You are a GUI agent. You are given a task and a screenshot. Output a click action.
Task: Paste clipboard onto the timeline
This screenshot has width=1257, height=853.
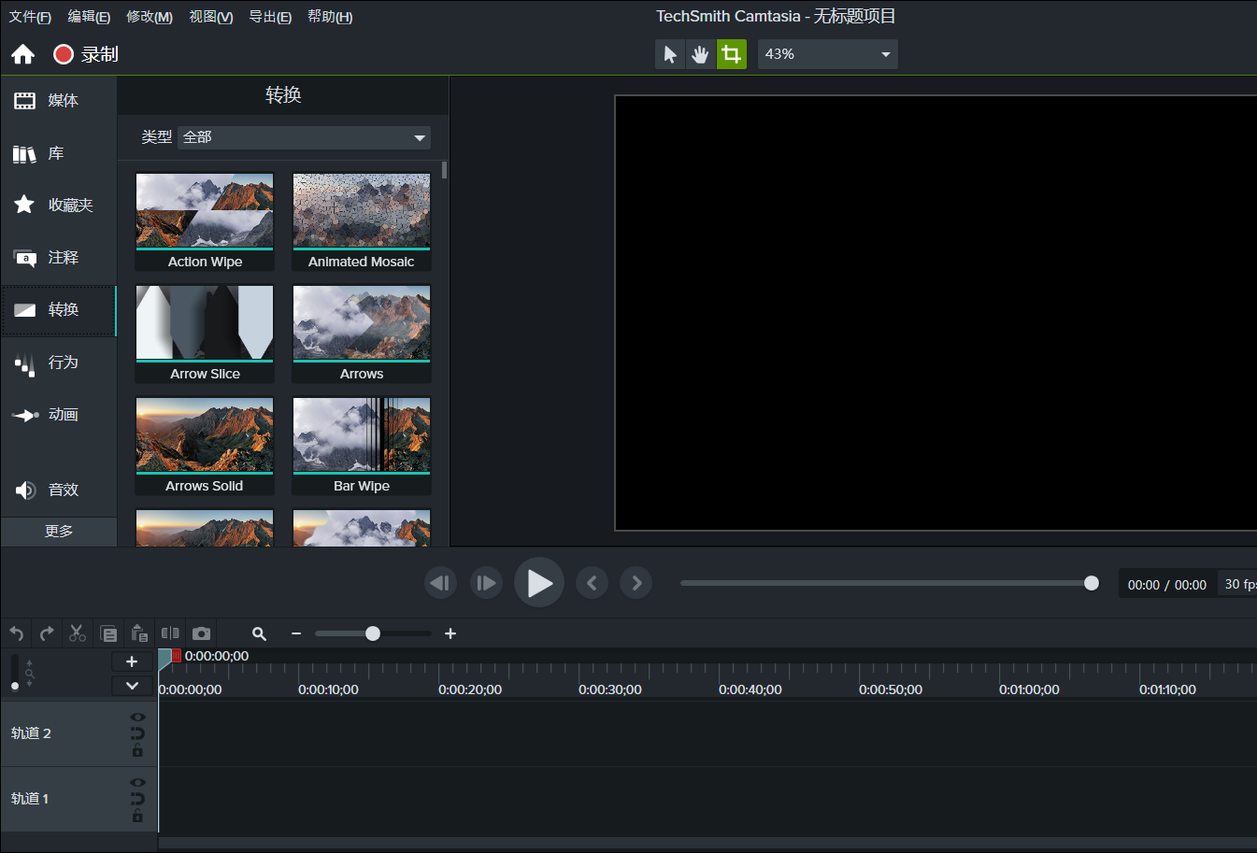[139, 633]
